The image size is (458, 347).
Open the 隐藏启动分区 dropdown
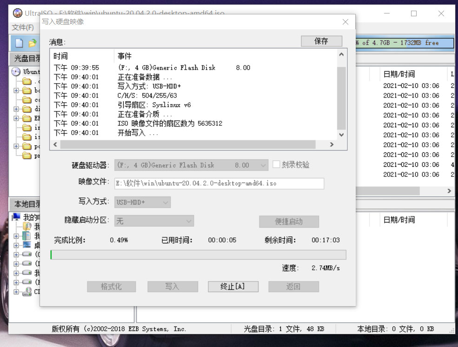154,221
